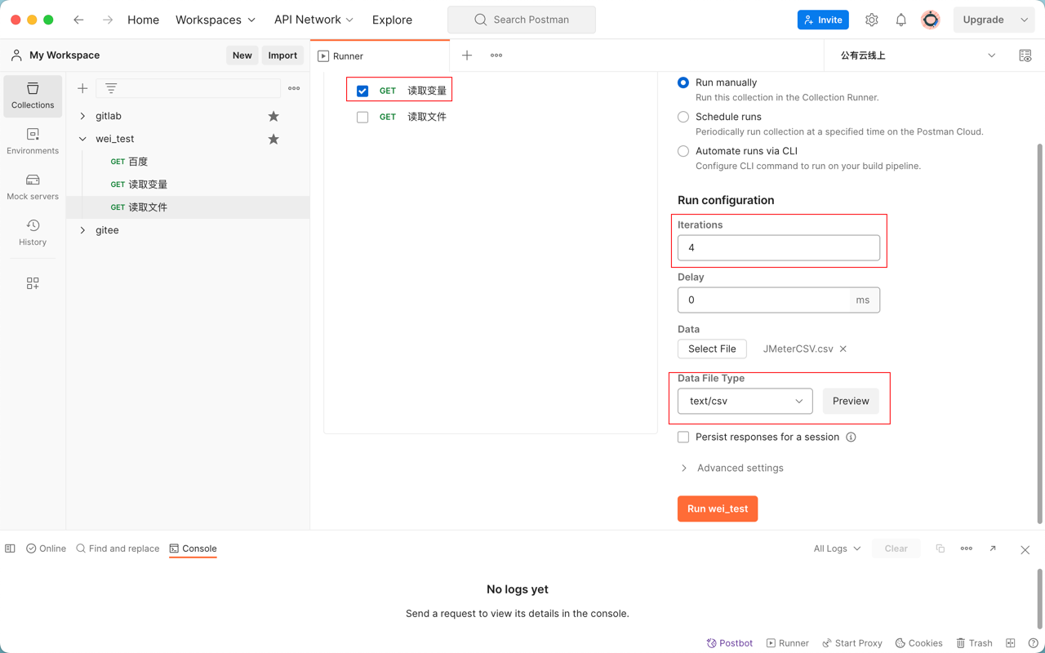Go back with the left arrow
Screen dimensions: 1045x653
(78, 20)
